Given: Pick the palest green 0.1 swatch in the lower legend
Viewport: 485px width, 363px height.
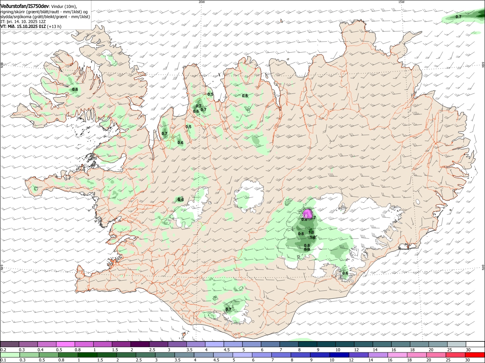Looking at the screenshot, I should tap(10, 355).
